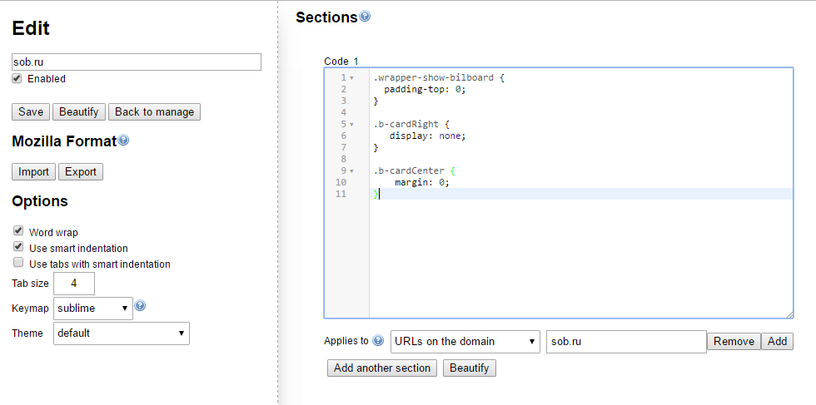Viewport: 816px width, 405px height.
Task: Click the help icon beside Sections heading
Action: click(x=365, y=17)
